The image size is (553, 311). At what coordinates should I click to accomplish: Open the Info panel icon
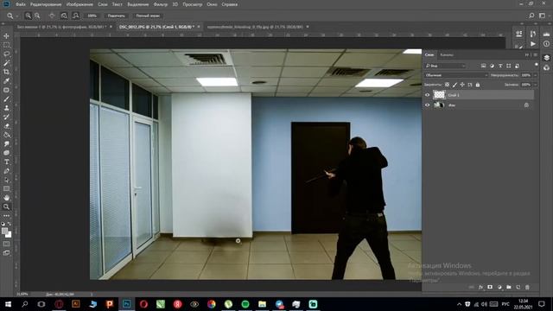tap(546, 44)
